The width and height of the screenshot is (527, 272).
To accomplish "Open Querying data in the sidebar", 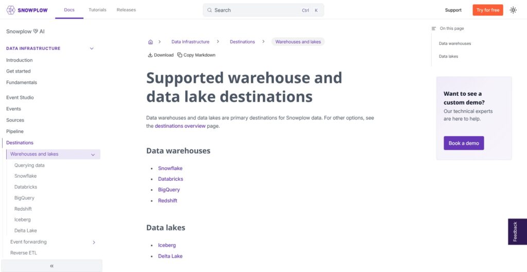I will pos(29,165).
